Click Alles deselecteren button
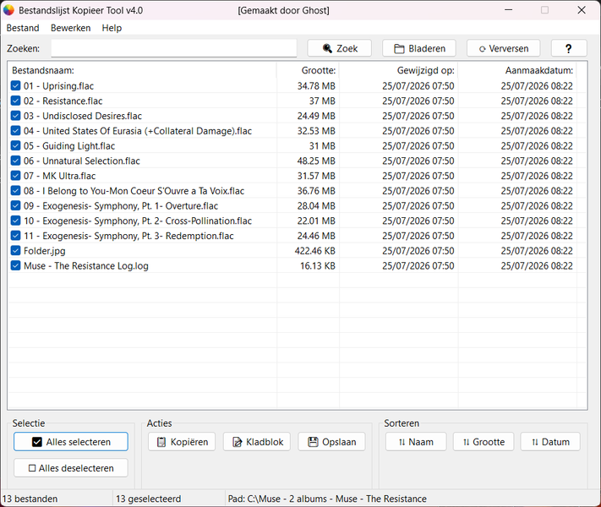The image size is (601, 507). [x=71, y=468]
